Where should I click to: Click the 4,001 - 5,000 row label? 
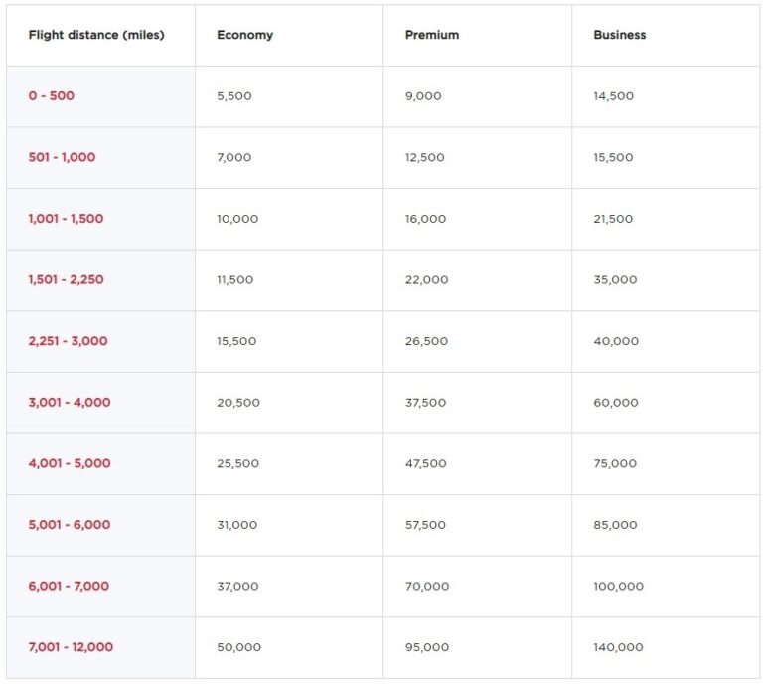(70, 463)
